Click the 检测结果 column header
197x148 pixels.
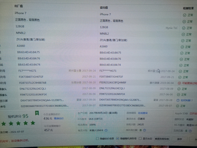click(x=188, y=8)
